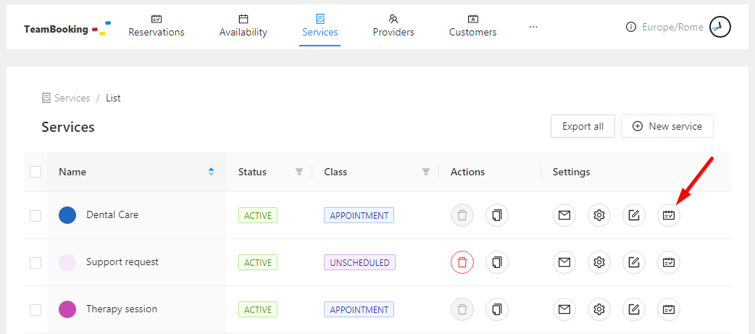755x334 pixels.
Task: Open email settings for Therapy session
Action: point(564,309)
